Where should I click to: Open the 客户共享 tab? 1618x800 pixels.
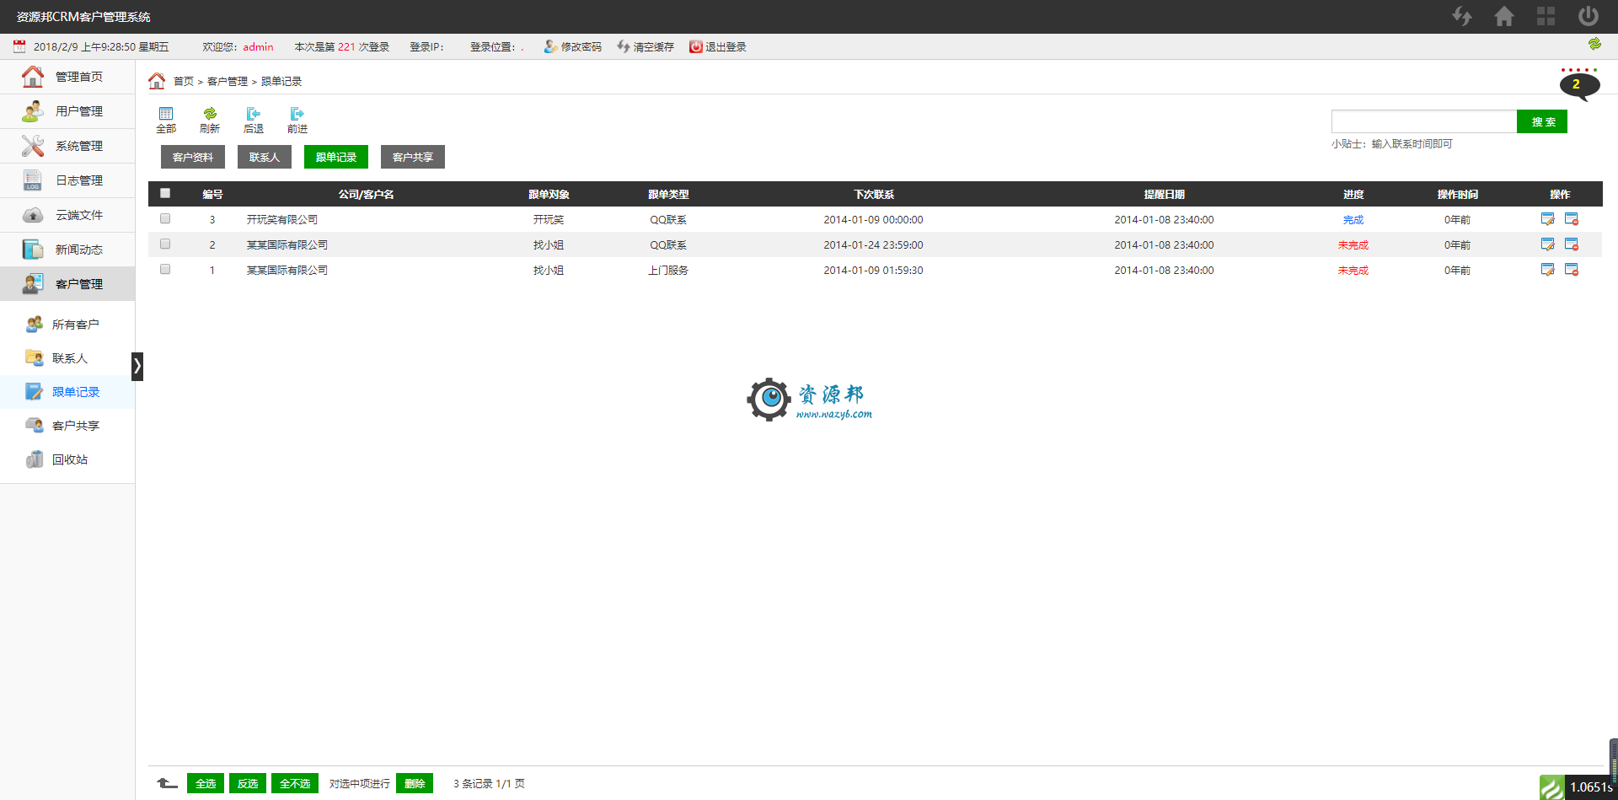point(412,157)
